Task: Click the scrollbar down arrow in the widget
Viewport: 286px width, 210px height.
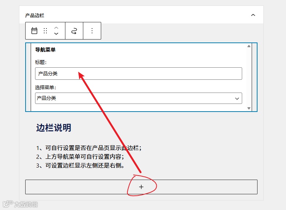Action: (x=249, y=108)
